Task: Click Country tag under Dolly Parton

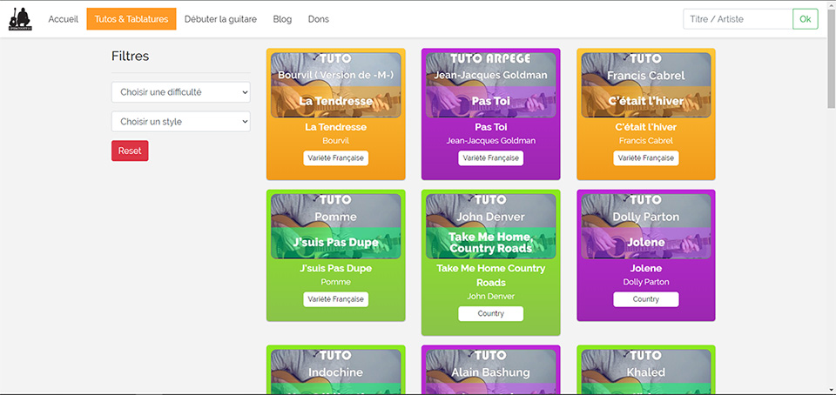Action: pyautogui.click(x=645, y=299)
